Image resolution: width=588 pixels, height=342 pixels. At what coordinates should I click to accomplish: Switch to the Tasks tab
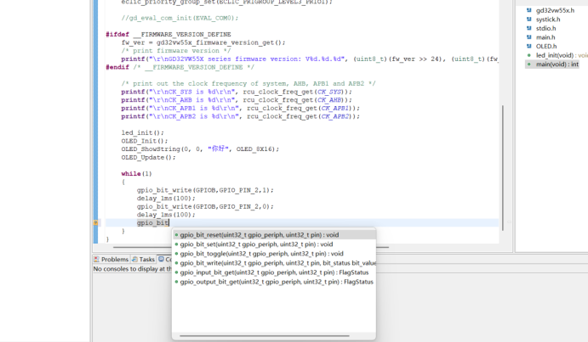click(x=143, y=260)
